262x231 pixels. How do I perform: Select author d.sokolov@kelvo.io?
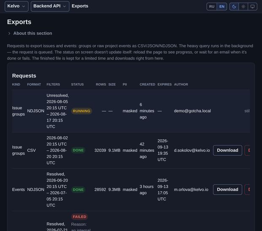(192, 150)
